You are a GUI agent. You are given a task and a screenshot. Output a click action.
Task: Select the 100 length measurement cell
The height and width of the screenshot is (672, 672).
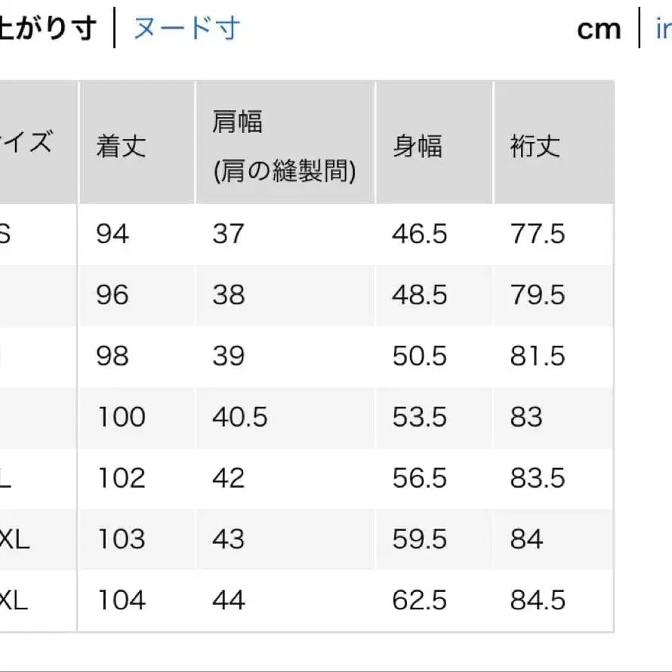coord(119,417)
